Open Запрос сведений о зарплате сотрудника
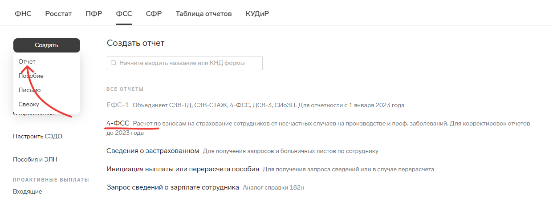 pyautogui.click(x=173, y=187)
